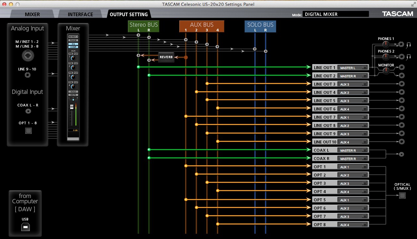The width and height of the screenshot is (417, 239).
Task: Click the LINE OUT 1 output jack icon
Action: pos(402,67)
